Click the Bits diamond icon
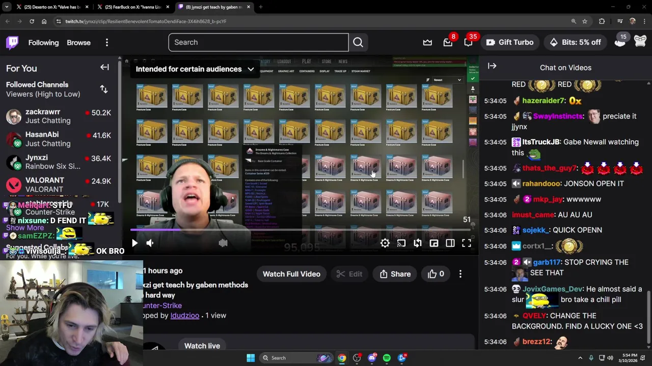This screenshot has height=366, width=652. [x=554, y=42]
